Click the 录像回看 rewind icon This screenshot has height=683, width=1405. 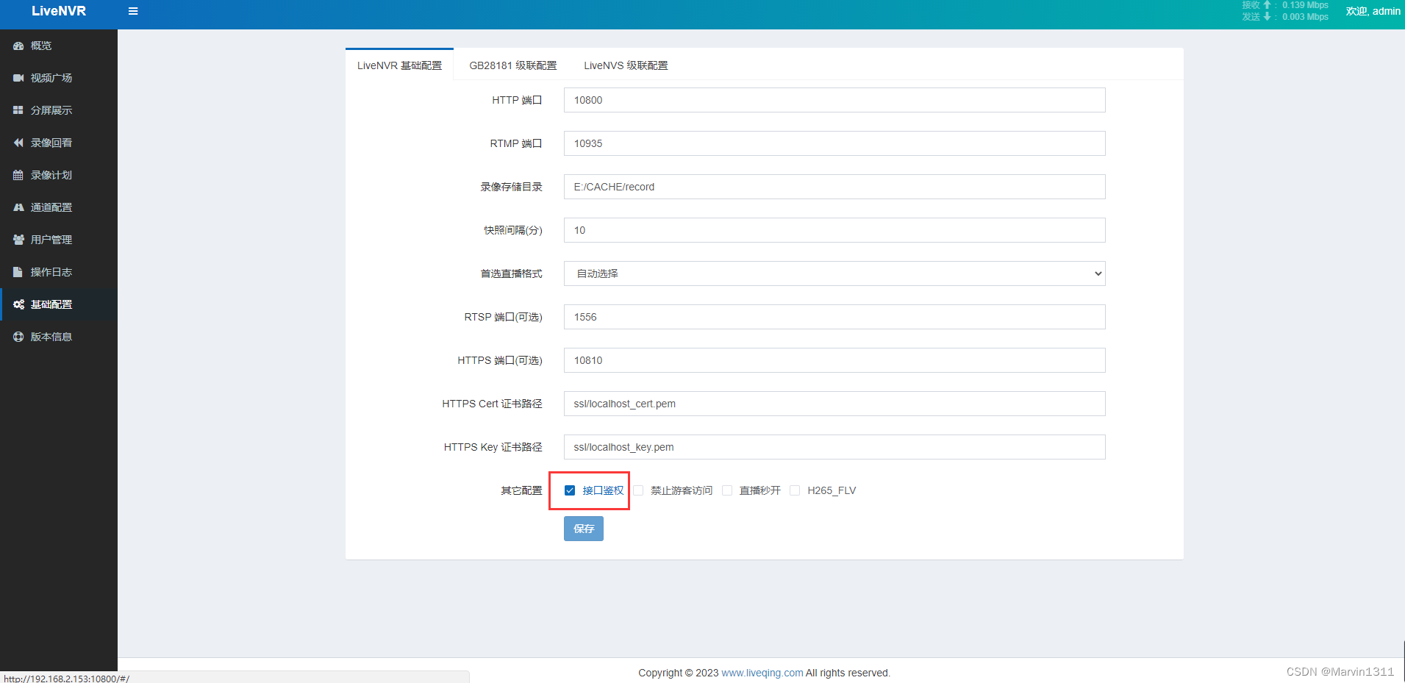pos(18,143)
